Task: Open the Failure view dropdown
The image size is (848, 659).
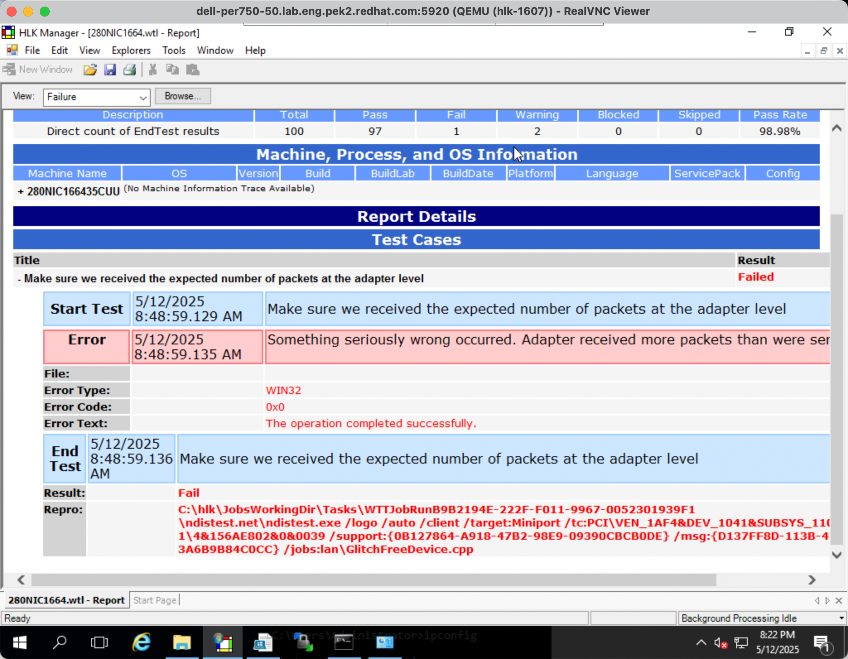Action: (x=142, y=98)
